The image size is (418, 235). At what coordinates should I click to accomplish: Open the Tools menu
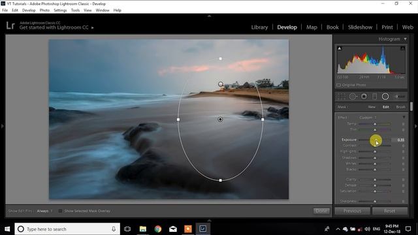click(75, 10)
